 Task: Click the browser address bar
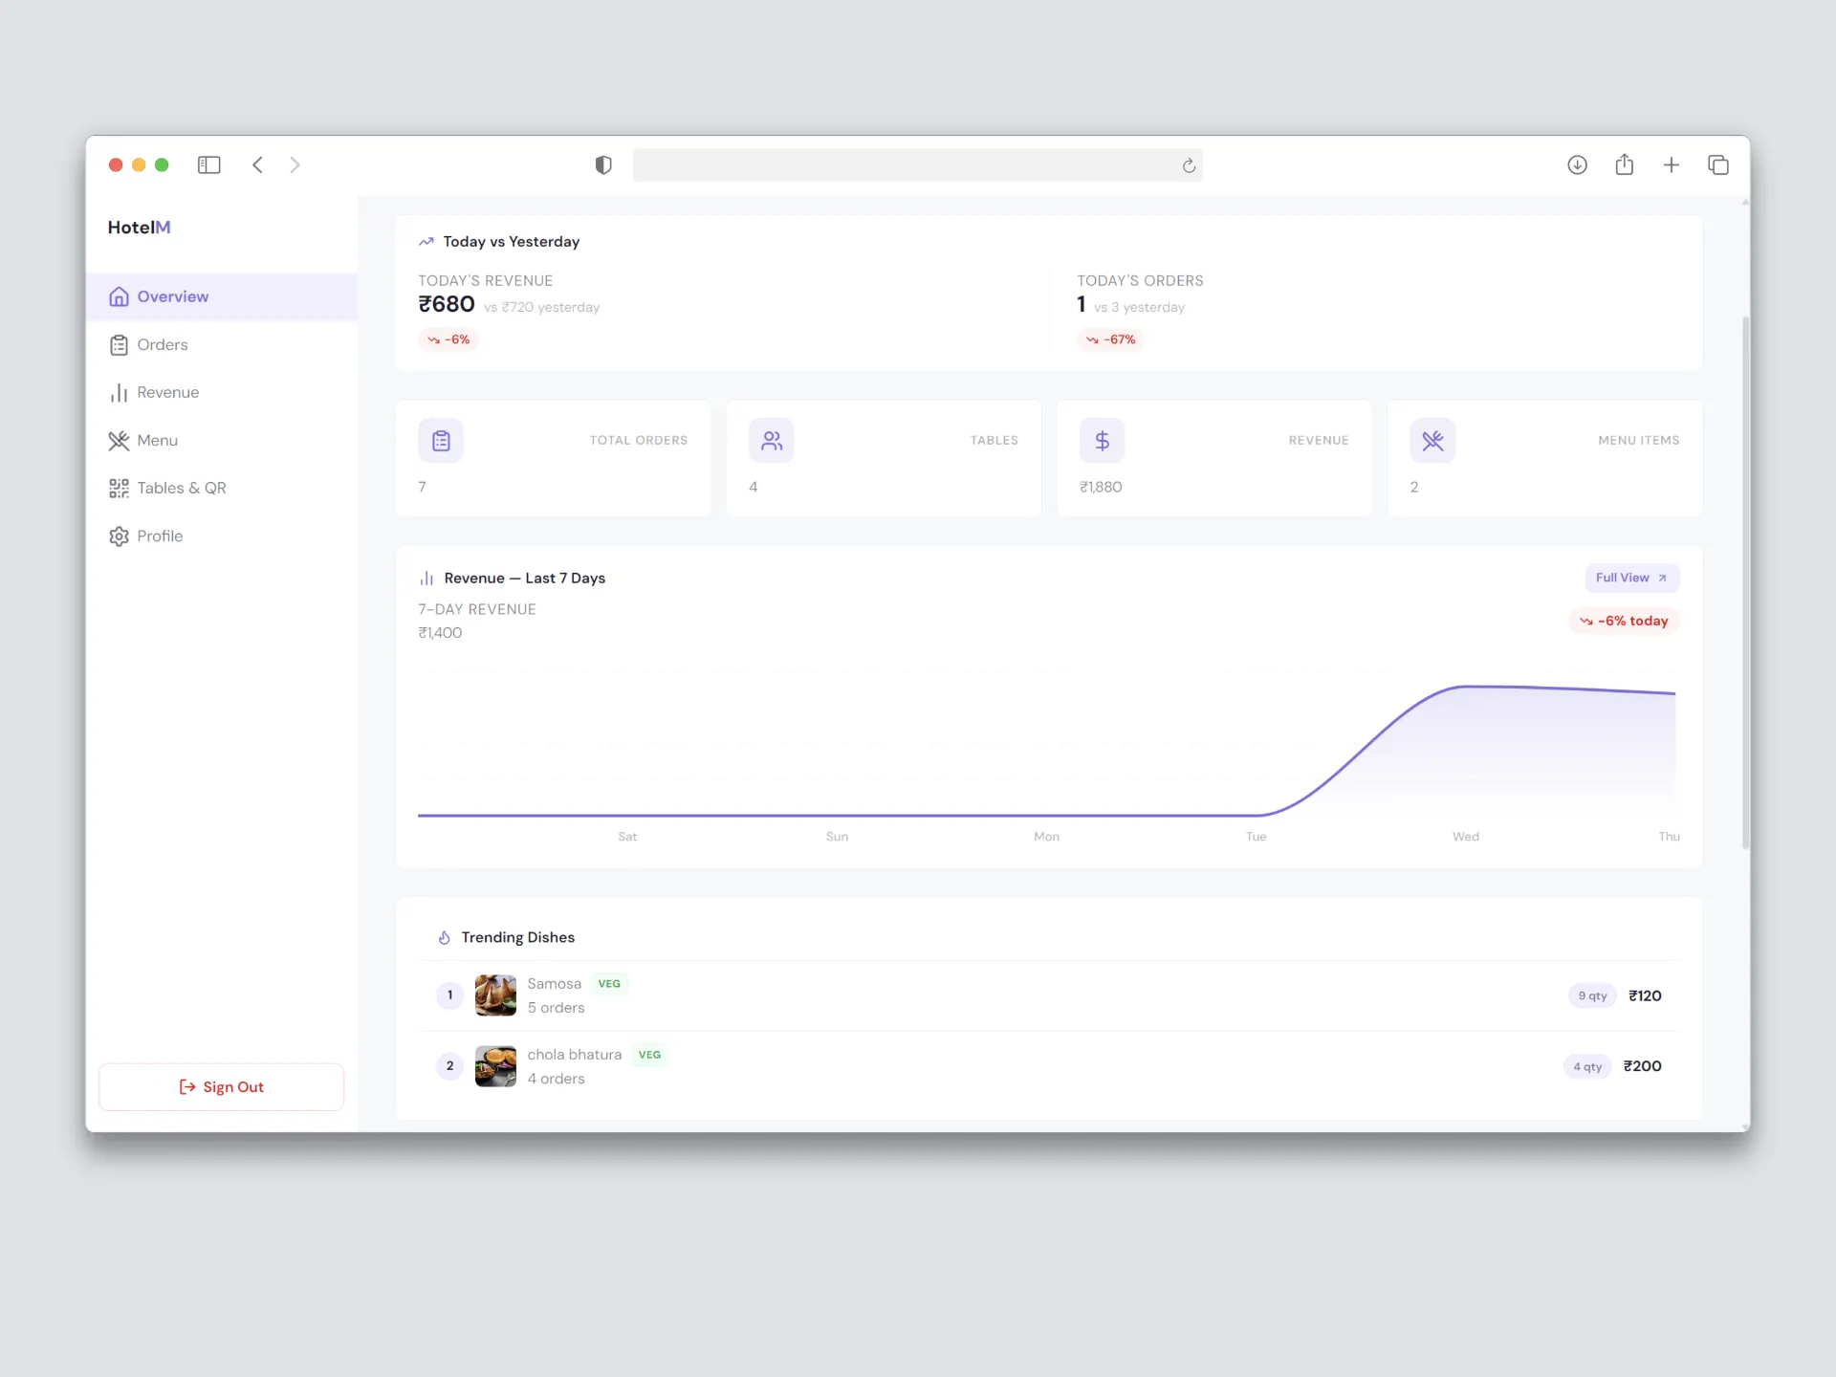point(918,165)
